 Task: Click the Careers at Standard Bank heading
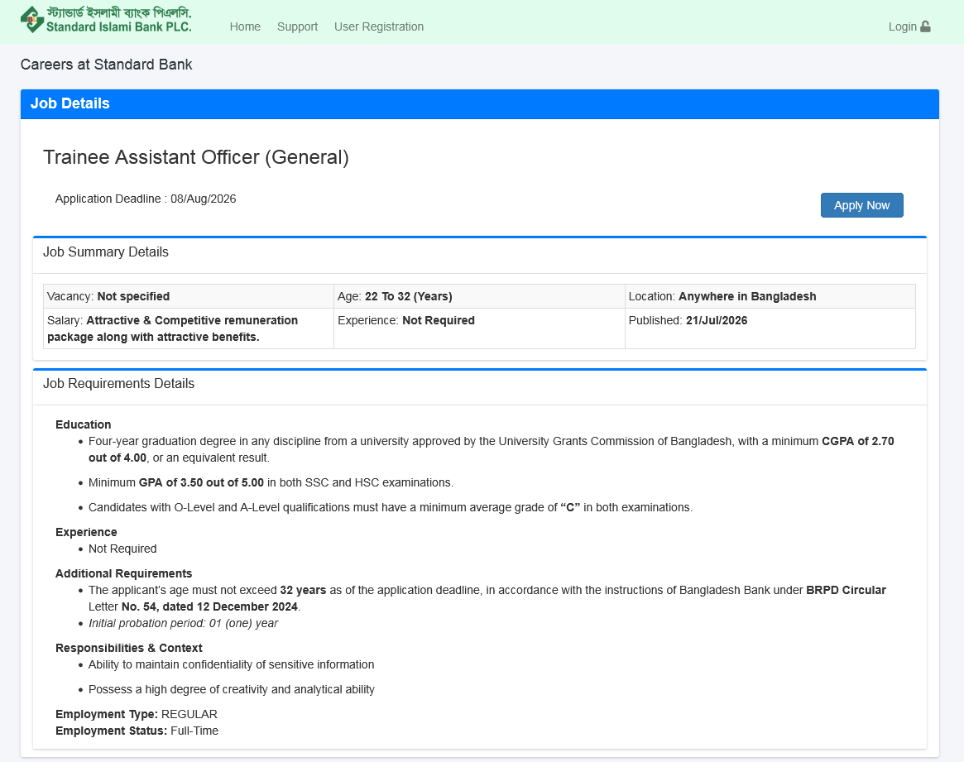pyautogui.click(x=107, y=65)
